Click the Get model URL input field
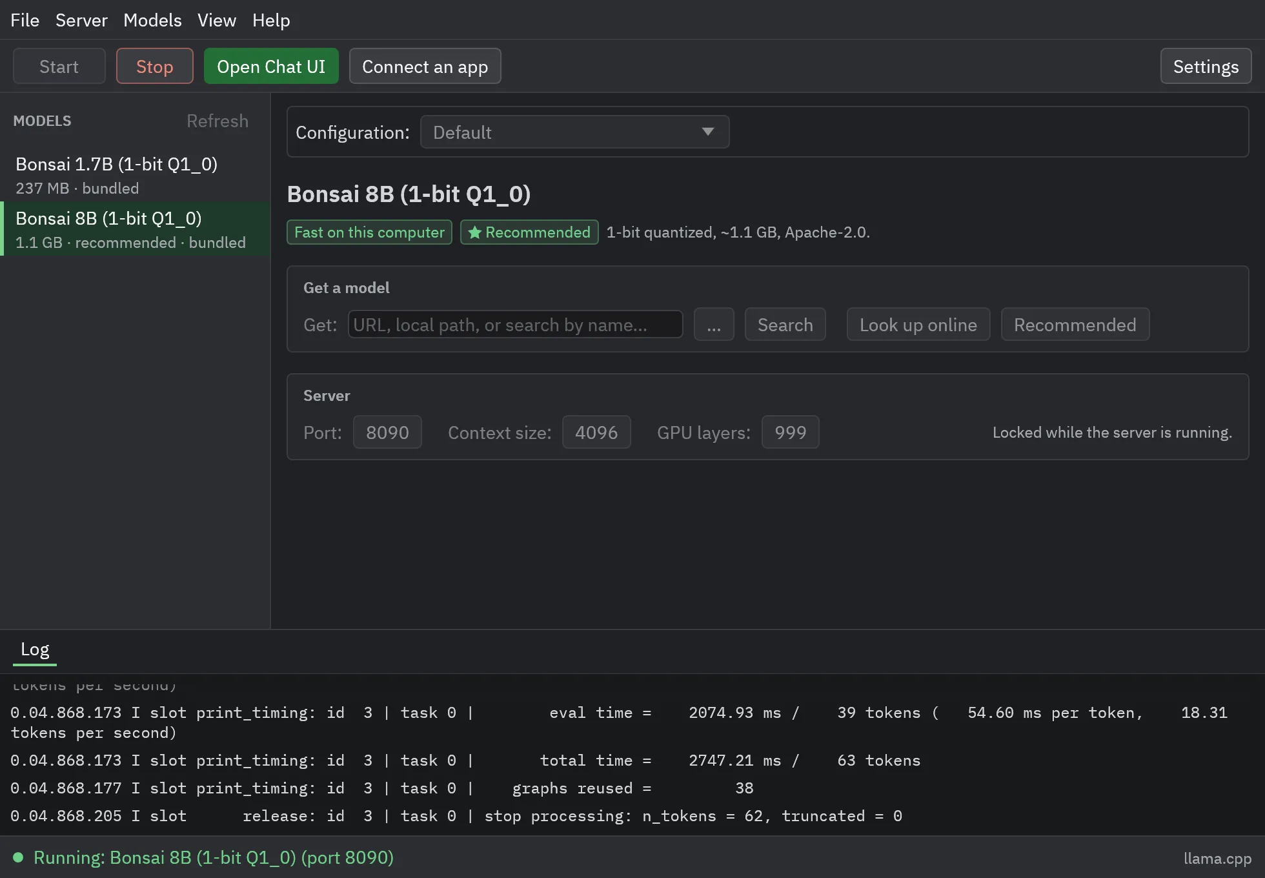The image size is (1265, 878). point(515,324)
